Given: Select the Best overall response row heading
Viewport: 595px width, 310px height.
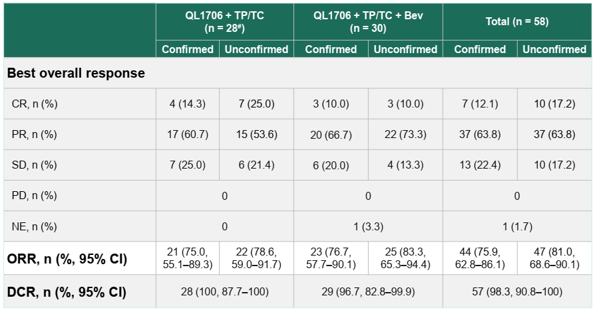Looking at the screenshot, I should click(x=76, y=74).
